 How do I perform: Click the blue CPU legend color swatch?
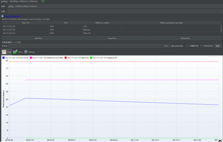click(x=3, y=58)
